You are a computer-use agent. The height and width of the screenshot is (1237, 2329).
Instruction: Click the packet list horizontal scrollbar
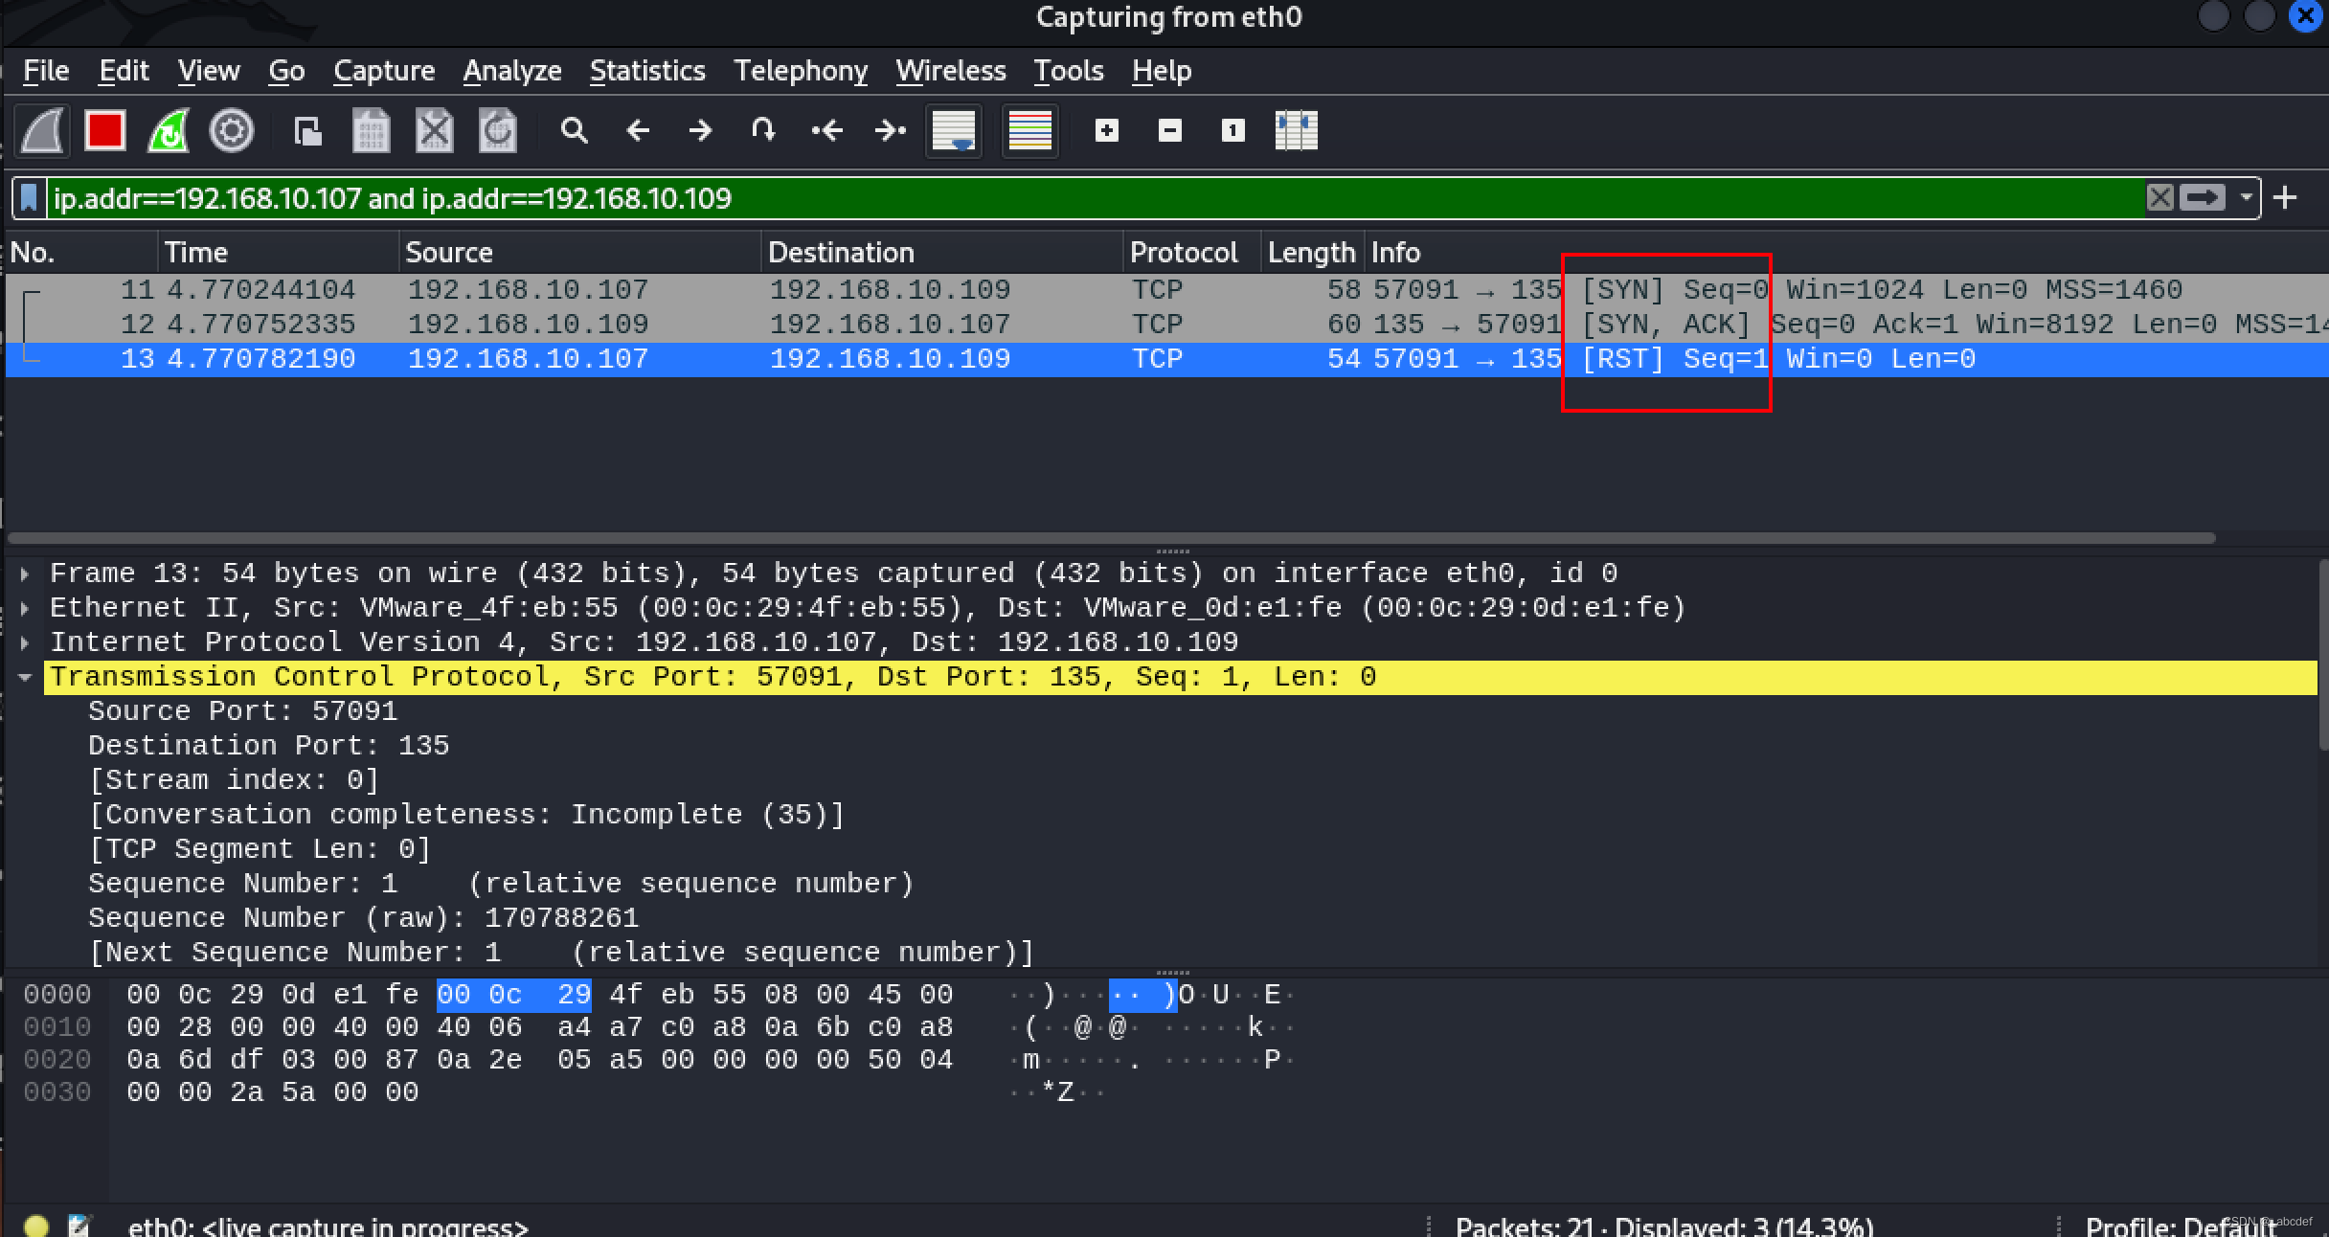[1111, 538]
